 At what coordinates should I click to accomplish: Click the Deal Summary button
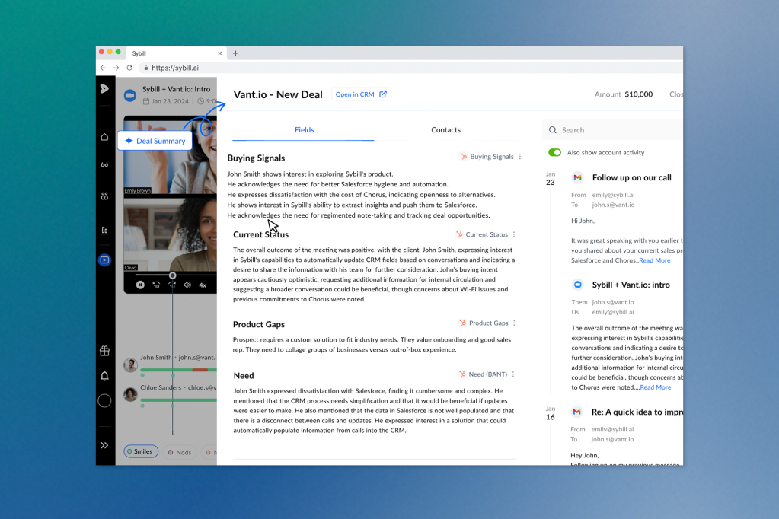(155, 141)
